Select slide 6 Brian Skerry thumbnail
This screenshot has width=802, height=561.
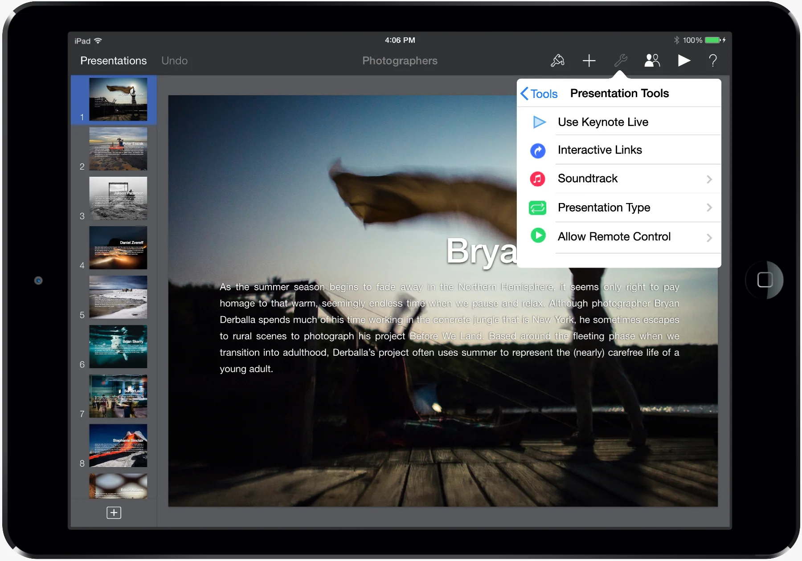click(x=118, y=346)
